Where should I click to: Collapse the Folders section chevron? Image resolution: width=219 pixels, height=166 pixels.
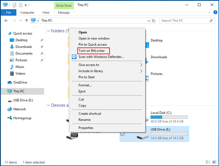tap(48, 31)
